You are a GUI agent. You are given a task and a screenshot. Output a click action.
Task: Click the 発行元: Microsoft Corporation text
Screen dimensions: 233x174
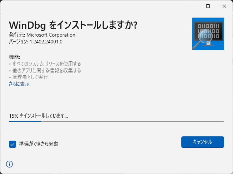(x=42, y=35)
